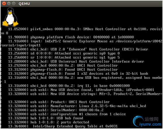The height and width of the screenshot is (129, 163).
Task: Click the Product: UHCI Host Controller line
Action: tap(55, 102)
